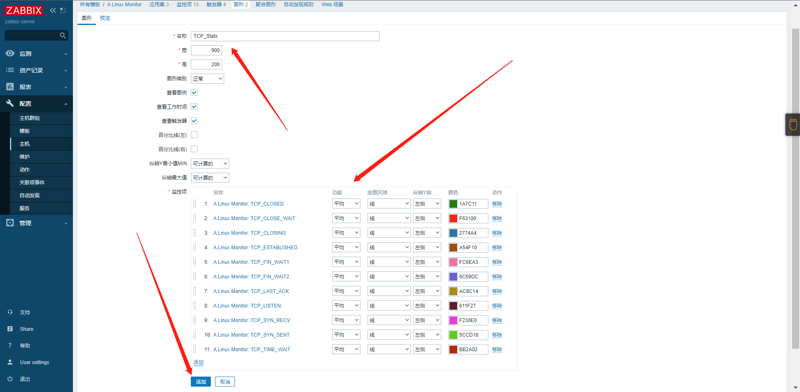Click the sidebar kiosk mode icon
The height and width of the screenshot is (392, 800).
point(63,10)
